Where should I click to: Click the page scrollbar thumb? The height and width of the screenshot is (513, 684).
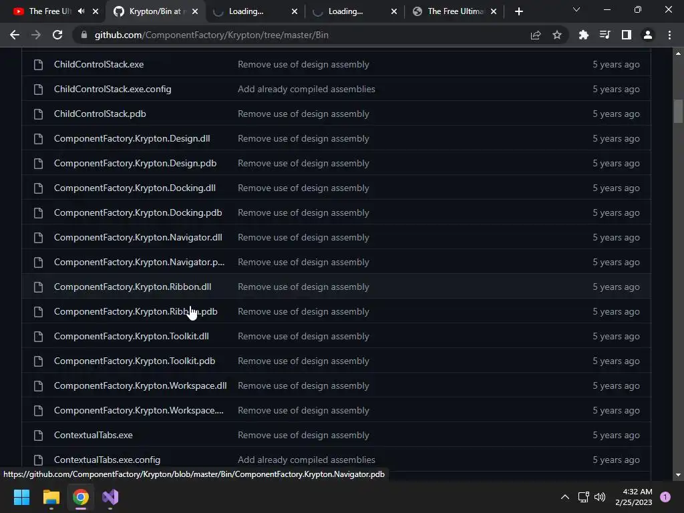[x=678, y=112]
